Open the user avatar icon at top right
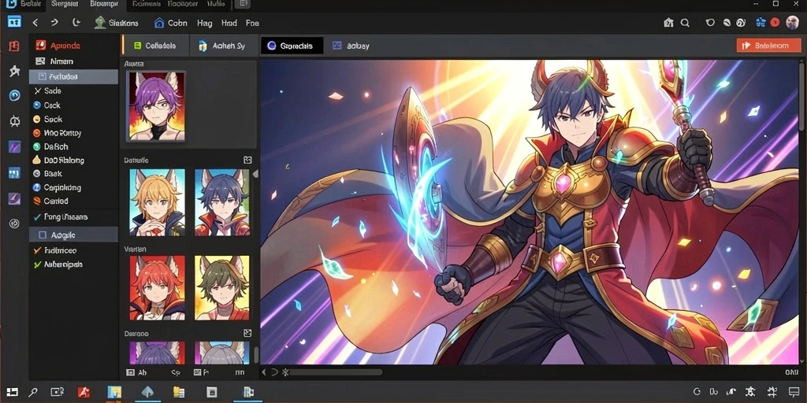This screenshot has width=807, height=403. click(793, 23)
